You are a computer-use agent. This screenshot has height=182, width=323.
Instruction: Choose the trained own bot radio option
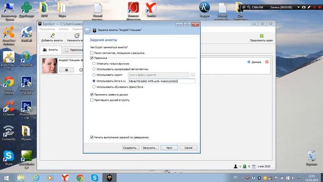(x=94, y=87)
